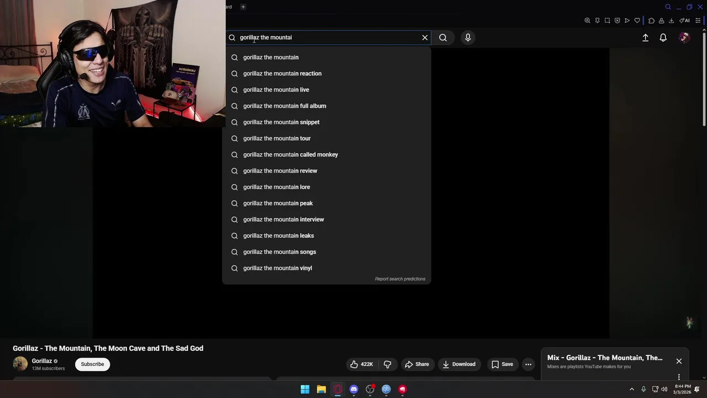Like the video with thumbs up
707x398 pixels.
362,364
